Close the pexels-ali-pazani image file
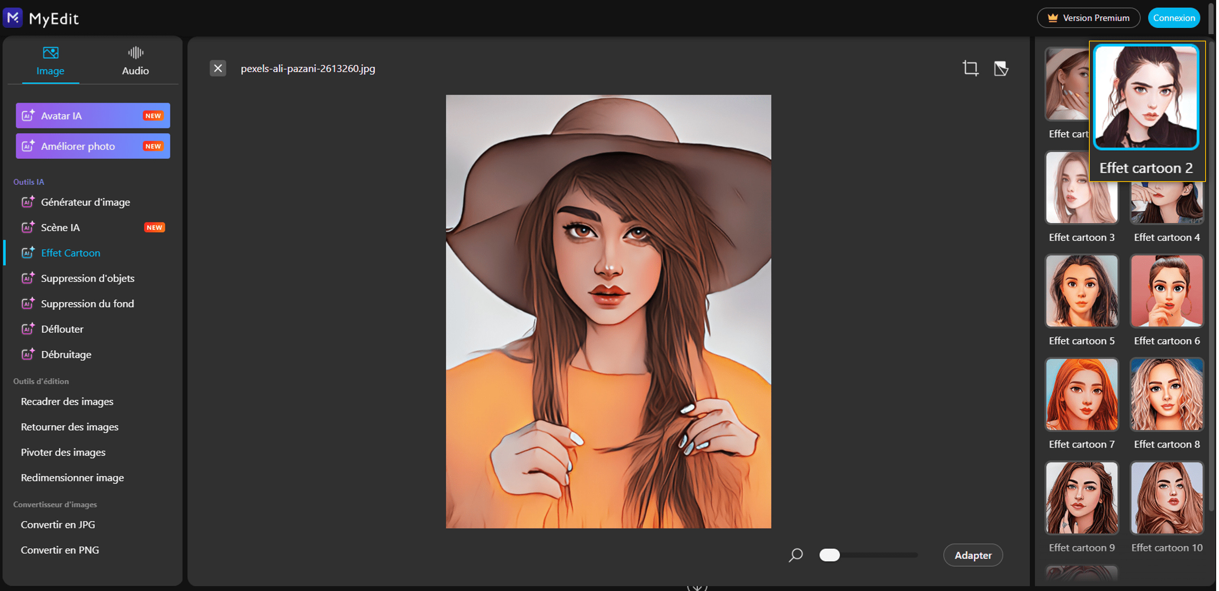This screenshot has width=1219, height=591. tap(218, 69)
